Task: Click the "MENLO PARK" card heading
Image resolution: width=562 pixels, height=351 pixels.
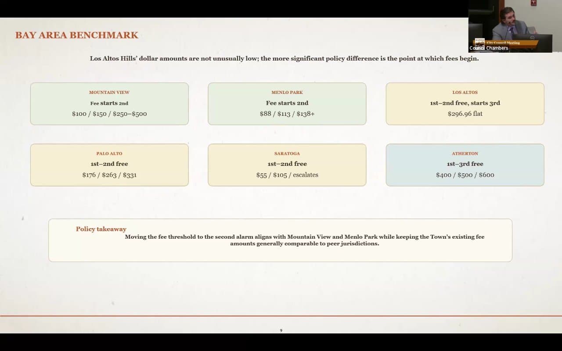Action: [287, 92]
